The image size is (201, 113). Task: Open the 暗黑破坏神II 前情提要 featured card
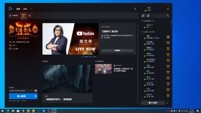tap(68, 84)
